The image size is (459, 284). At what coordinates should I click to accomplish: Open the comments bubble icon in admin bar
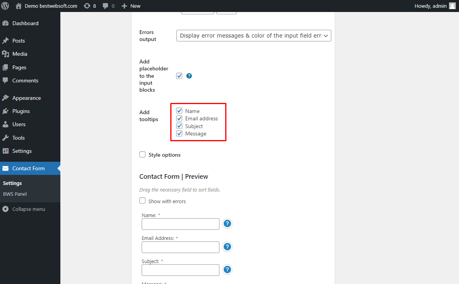105,6
